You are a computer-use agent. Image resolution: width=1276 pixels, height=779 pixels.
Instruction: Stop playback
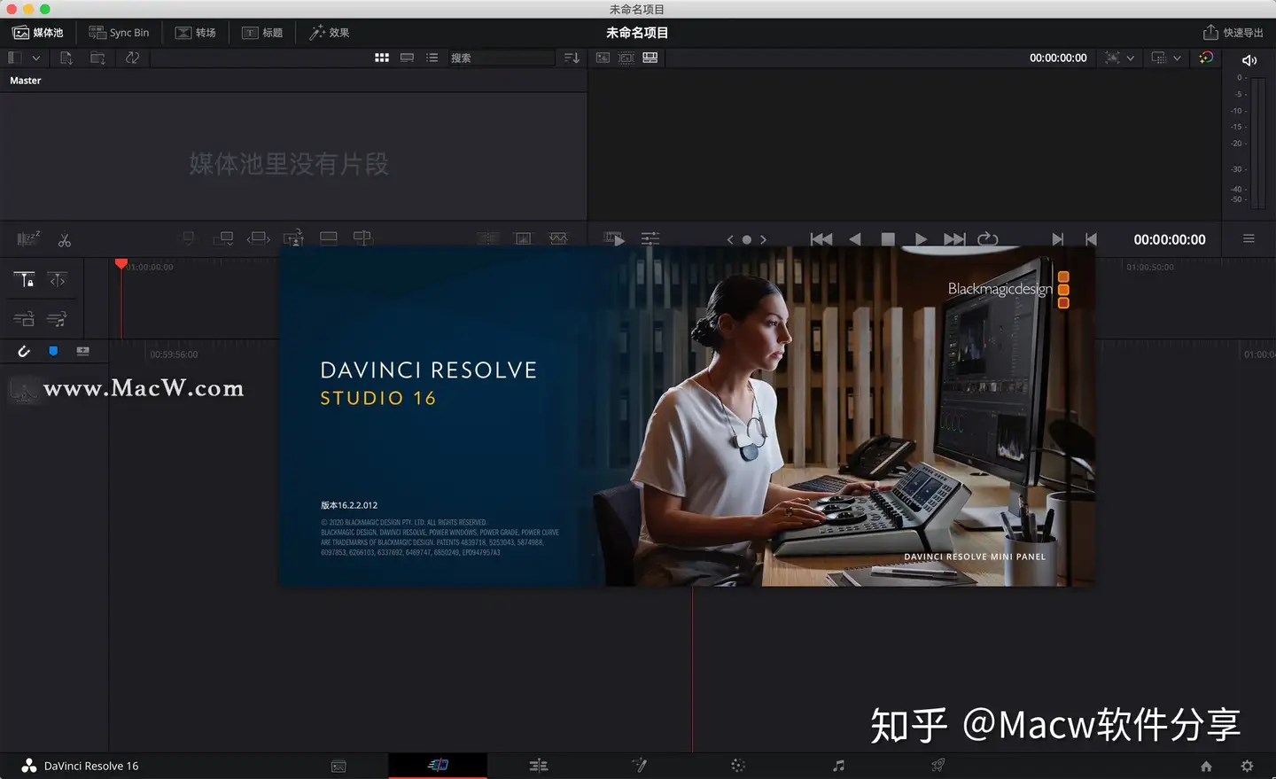(888, 239)
